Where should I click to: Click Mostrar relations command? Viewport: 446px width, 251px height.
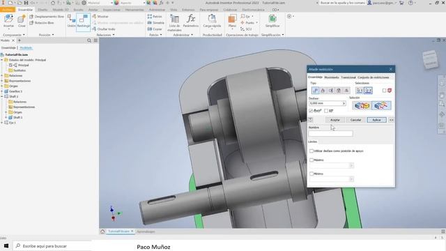point(100,17)
